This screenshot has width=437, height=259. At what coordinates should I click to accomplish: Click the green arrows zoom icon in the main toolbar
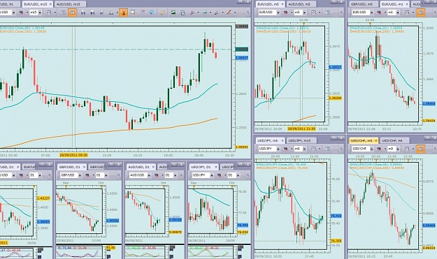click(205, 13)
